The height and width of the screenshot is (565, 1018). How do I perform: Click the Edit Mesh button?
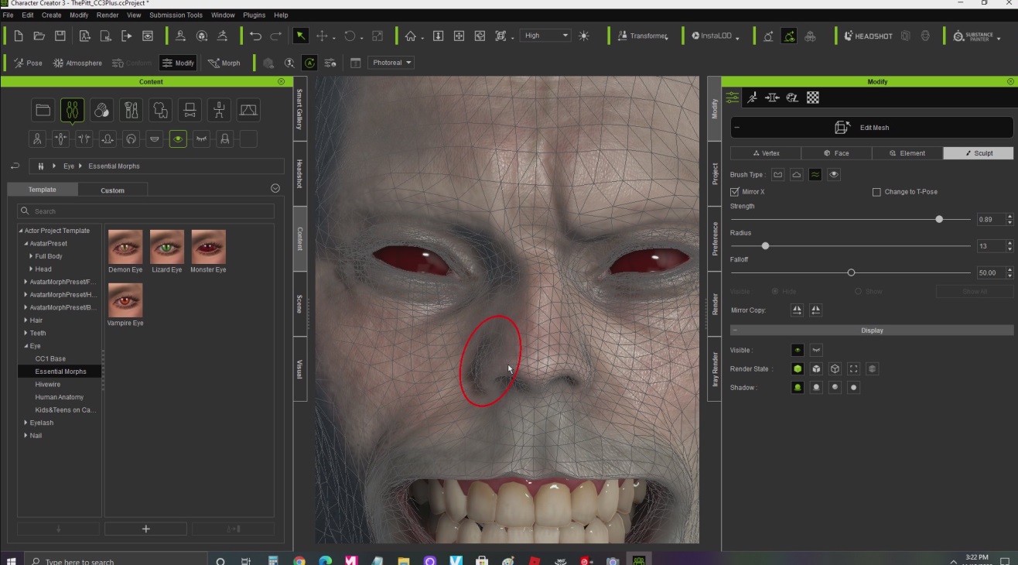point(872,128)
